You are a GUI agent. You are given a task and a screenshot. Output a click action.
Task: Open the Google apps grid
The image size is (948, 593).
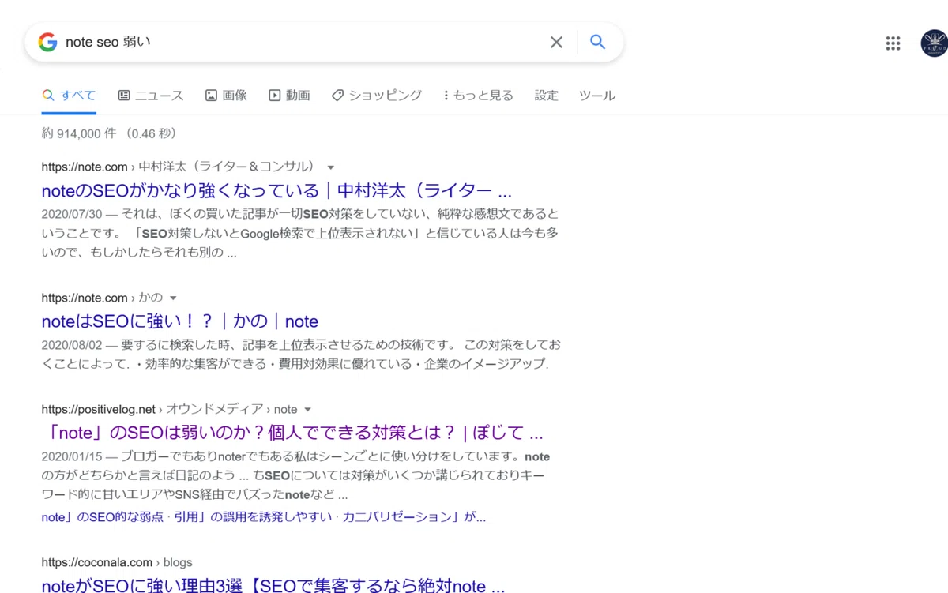(893, 43)
